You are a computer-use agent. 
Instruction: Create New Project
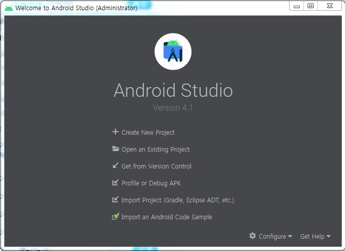tap(148, 133)
